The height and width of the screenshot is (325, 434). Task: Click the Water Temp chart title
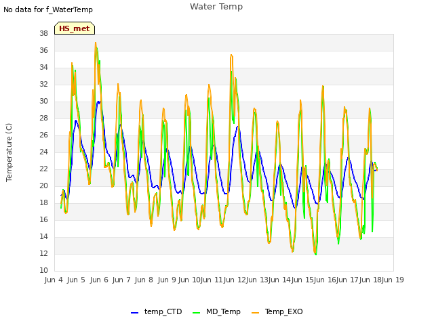coord(216,7)
